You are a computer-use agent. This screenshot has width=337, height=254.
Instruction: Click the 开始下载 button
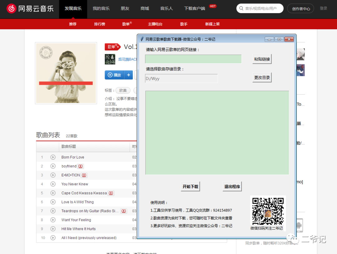[190, 187]
